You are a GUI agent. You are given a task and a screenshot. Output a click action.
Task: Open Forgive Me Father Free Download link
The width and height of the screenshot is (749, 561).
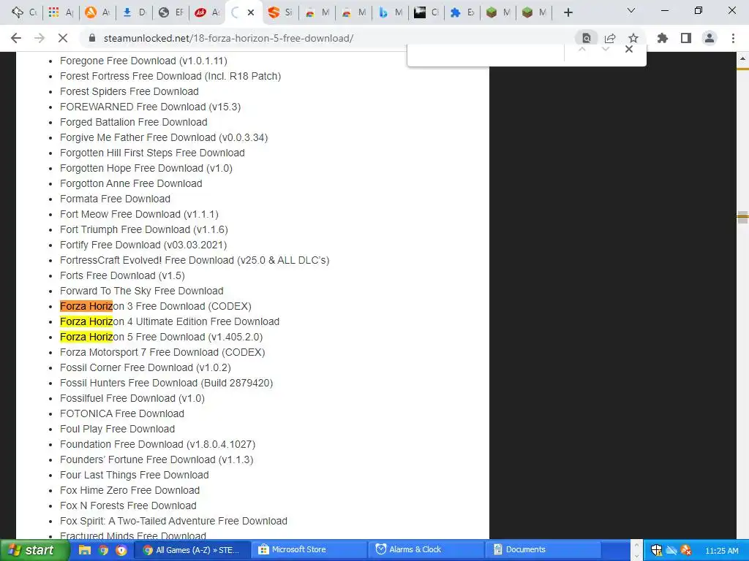(164, 137)
